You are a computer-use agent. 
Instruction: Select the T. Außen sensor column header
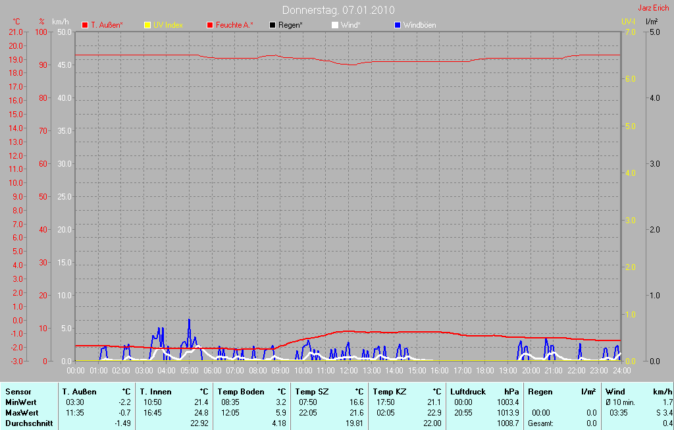pyautogui.click(x=80, y=392)
